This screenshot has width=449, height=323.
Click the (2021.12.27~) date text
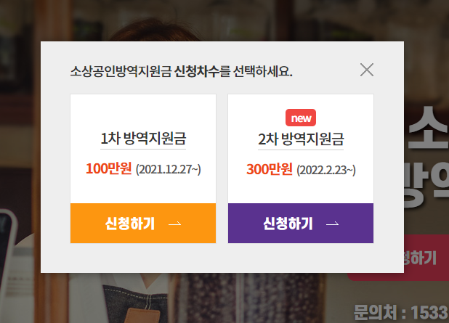(169, 169)
